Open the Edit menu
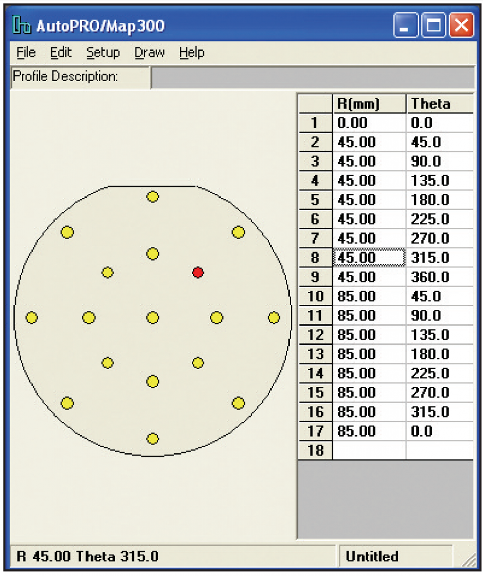Viewport: 483px width, 576px height. [x=61, y=52]
